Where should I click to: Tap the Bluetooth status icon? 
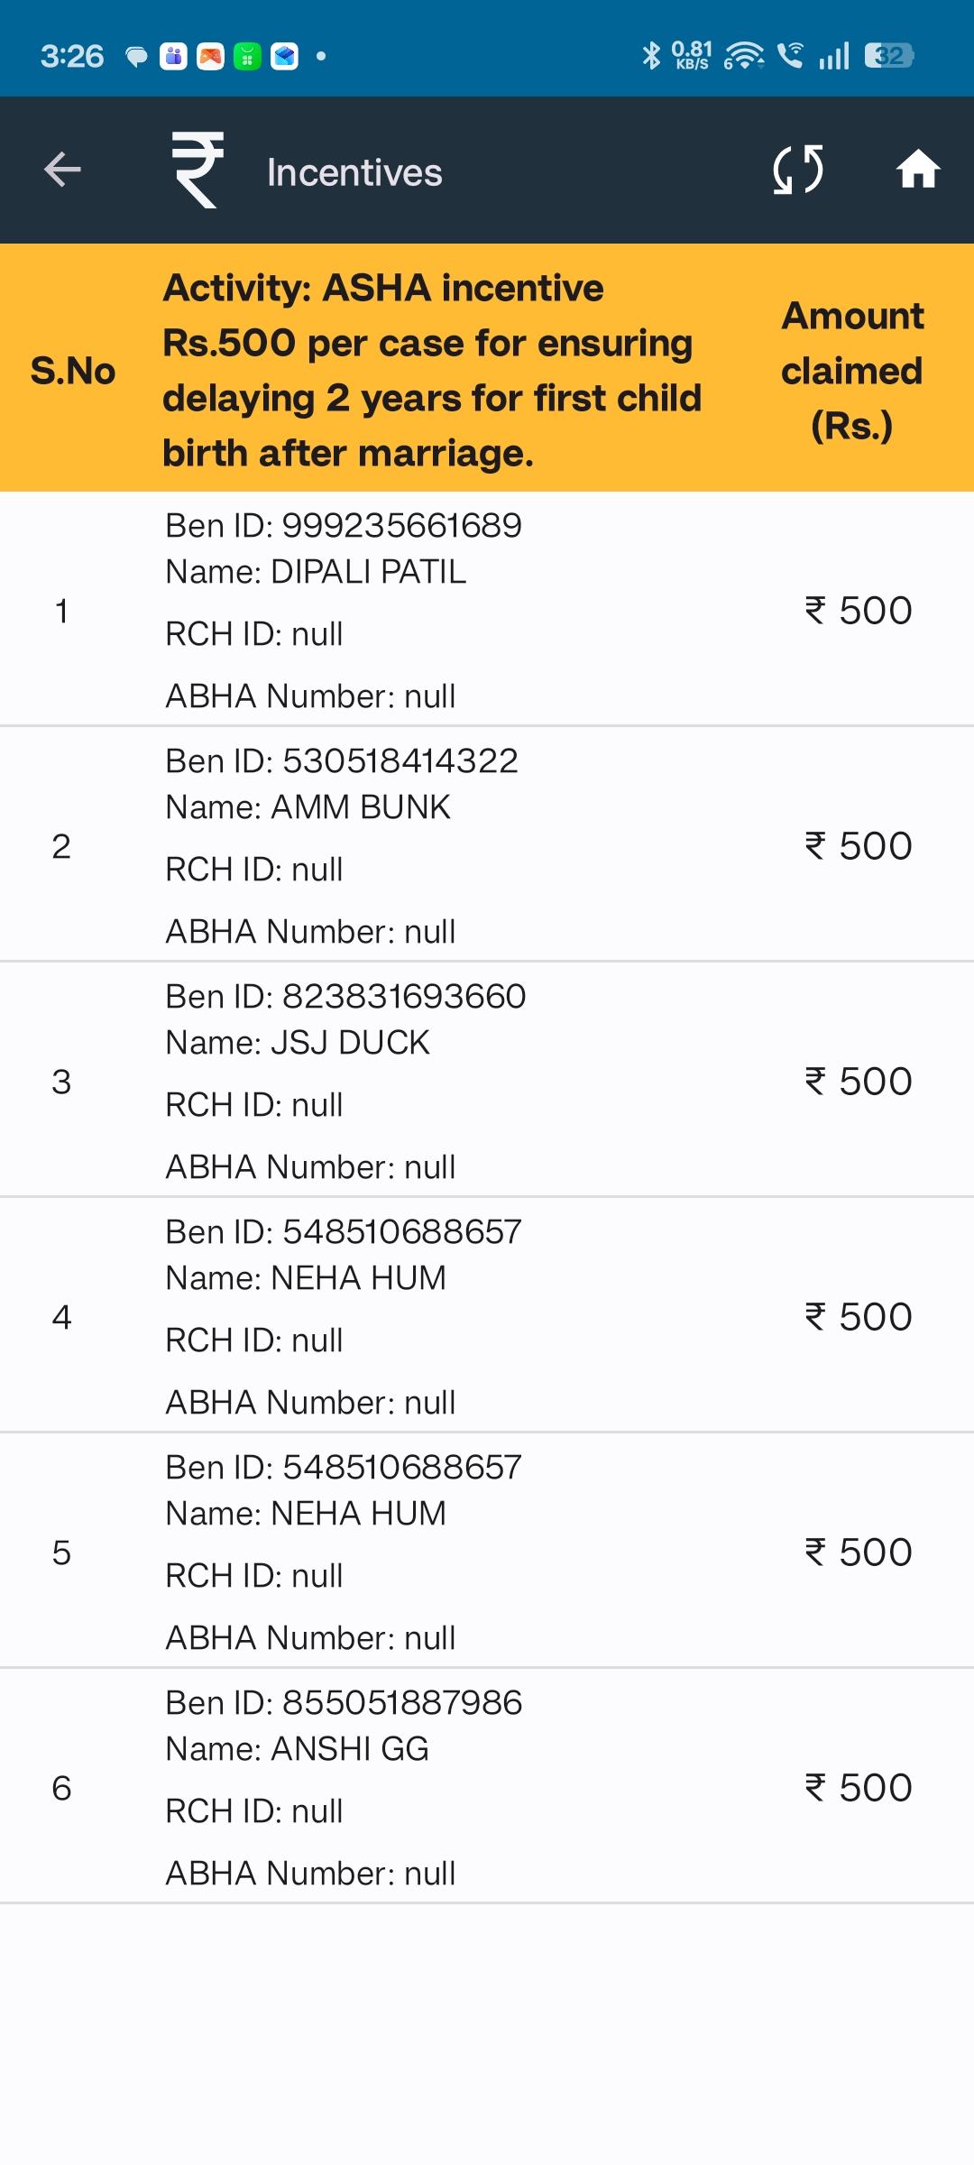pyautogui.click(x=650, y=56)
